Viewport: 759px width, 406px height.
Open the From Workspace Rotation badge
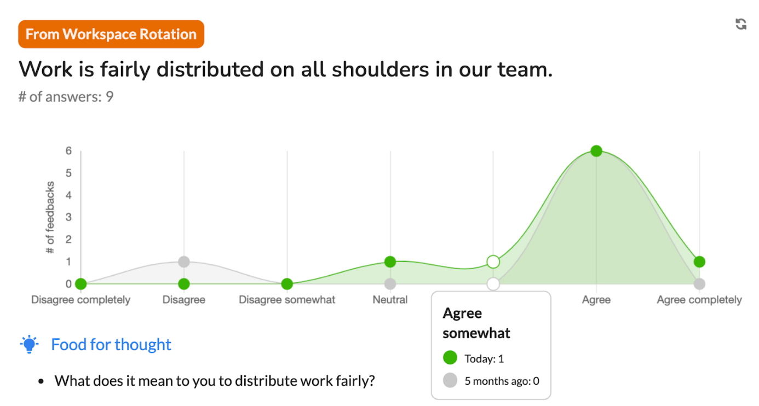click(x=111, y=34)
